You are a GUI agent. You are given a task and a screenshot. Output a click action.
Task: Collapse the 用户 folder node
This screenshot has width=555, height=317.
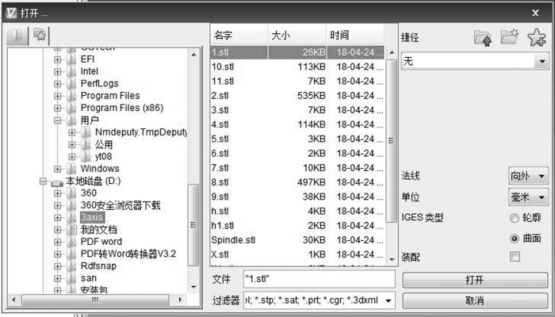[57, 120]
